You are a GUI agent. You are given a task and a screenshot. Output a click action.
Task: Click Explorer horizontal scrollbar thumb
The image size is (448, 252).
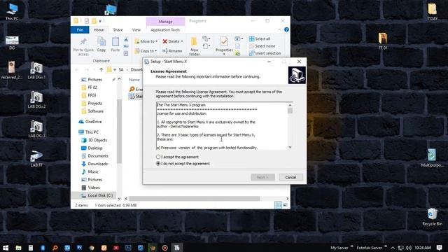195,198
